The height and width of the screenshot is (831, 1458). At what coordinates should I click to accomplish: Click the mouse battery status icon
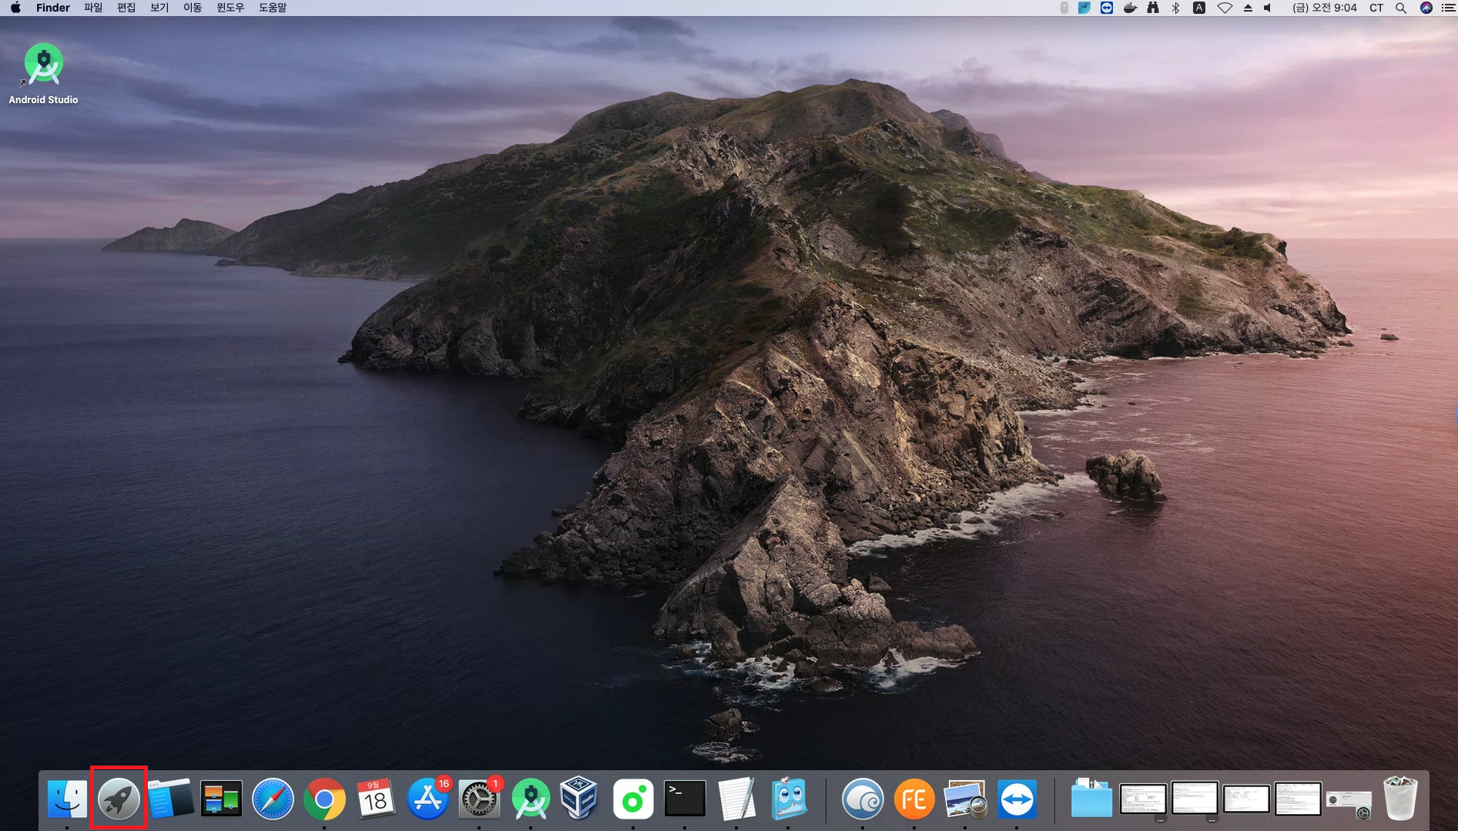point(1064,8)
